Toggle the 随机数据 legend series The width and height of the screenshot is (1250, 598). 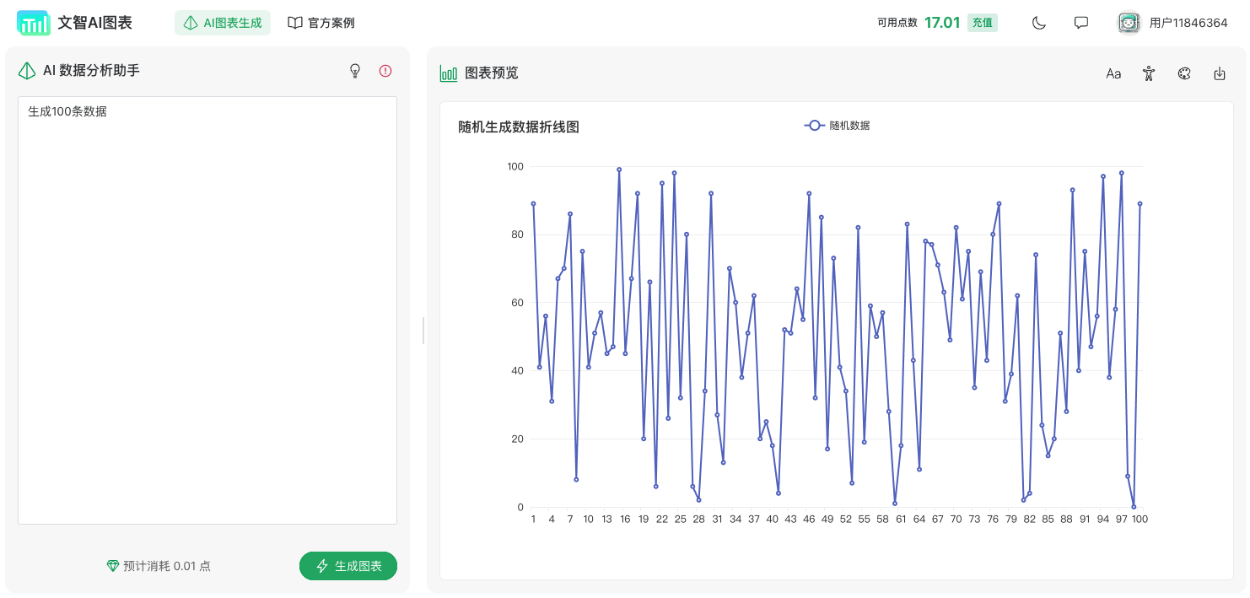click(x=837, y=126)
